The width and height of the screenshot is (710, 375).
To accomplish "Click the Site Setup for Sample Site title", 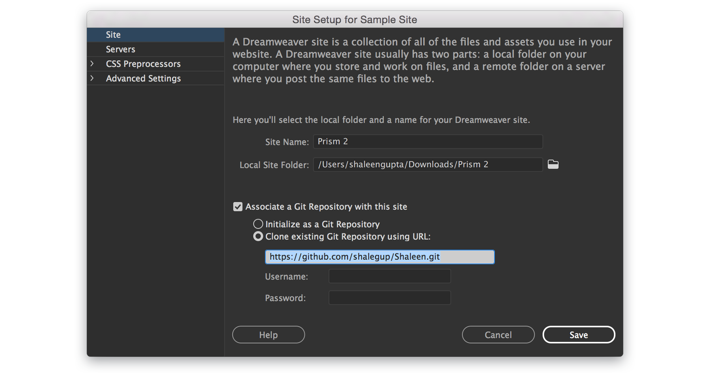I will point(354,19).
